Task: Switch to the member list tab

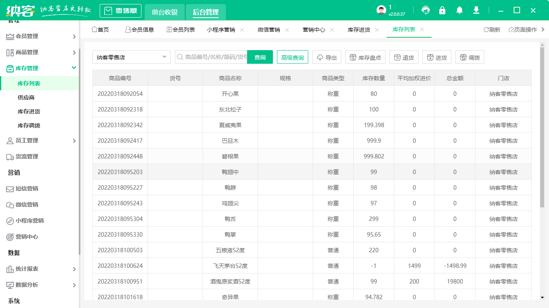Action: (180, 30)
